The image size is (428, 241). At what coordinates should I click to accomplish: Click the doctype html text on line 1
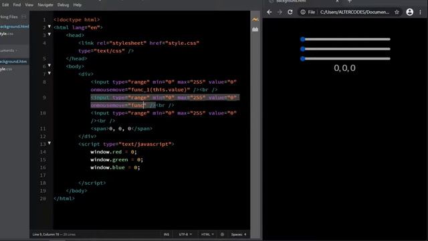(77, 19)
